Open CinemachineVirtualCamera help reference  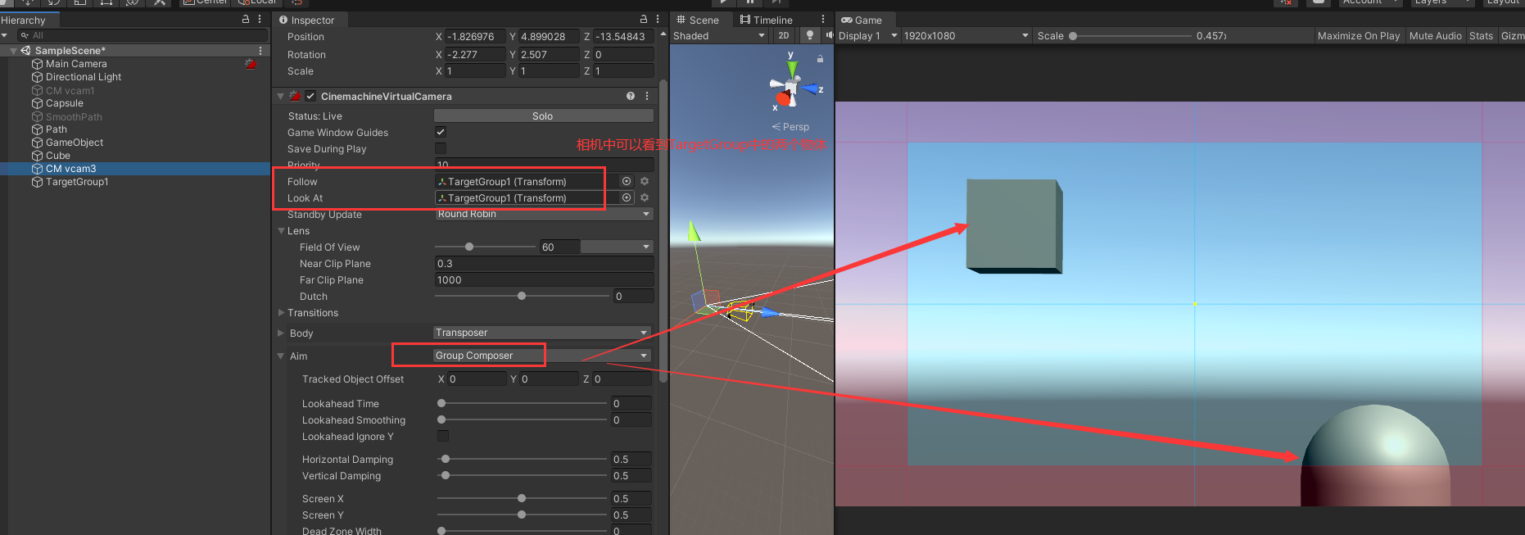(x=631, y=96)
